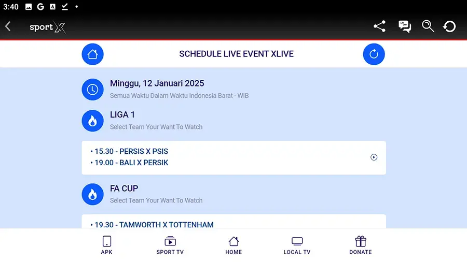The width and height of the screenshot is (467, 262).
Task: Open the share icon in header
Action: 379,26
